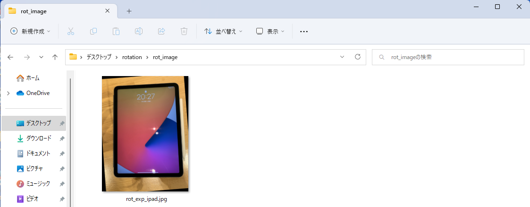Close the rot_image tab
Image resolution: width=530 pixels, height=207 pixels.
[x=108, y=11]
